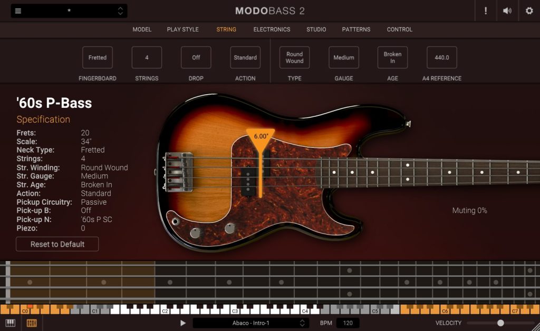The image size is (540, 331).
Task: Open the hamburger preset menu
Action: (x=18, y=11)
